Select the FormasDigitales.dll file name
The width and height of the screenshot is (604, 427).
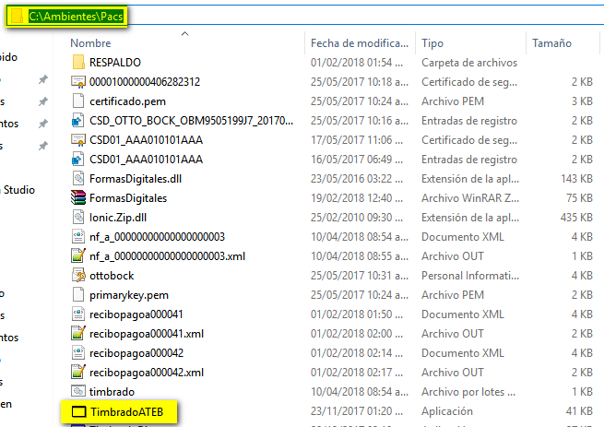click(x=136, y=179)
